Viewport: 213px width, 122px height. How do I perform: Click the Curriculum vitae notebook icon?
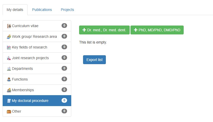click(9, 26)
